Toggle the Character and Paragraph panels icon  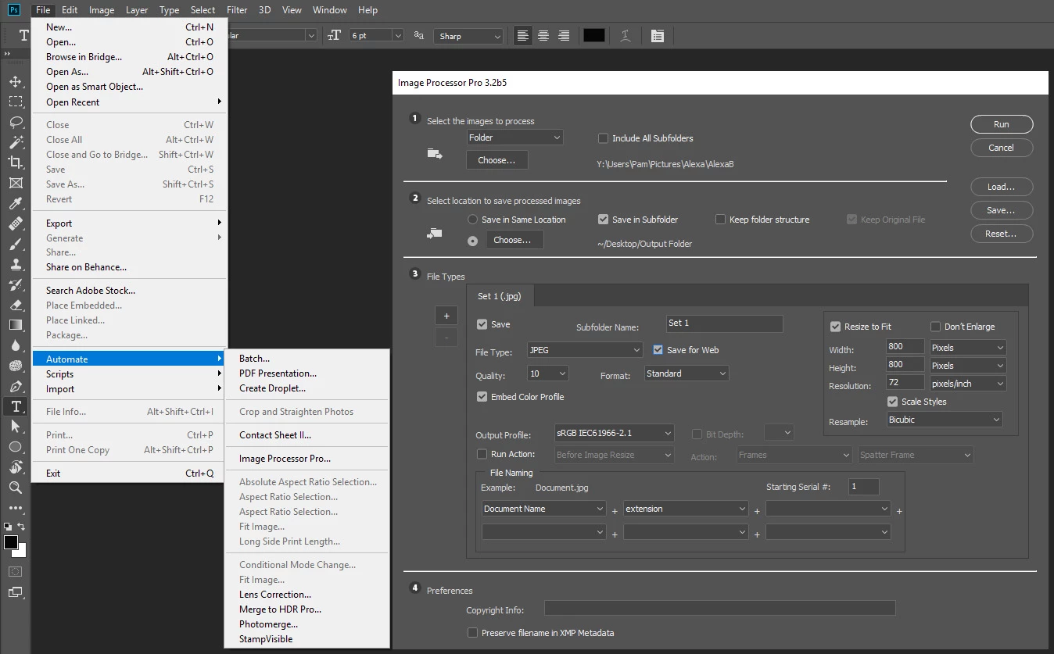(x=657, y=36)
